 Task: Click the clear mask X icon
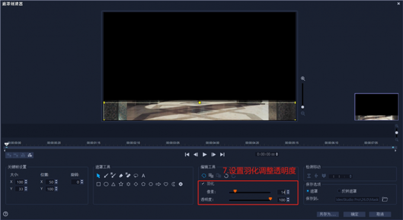(181, 184)
